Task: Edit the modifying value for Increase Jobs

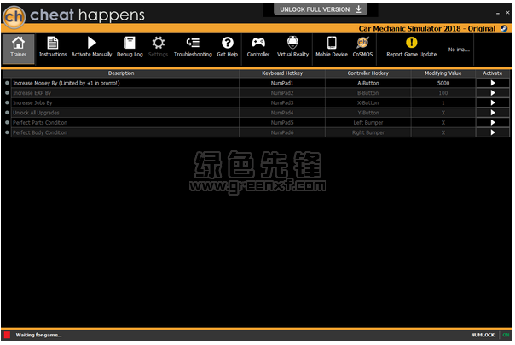Action: [443, 102]
